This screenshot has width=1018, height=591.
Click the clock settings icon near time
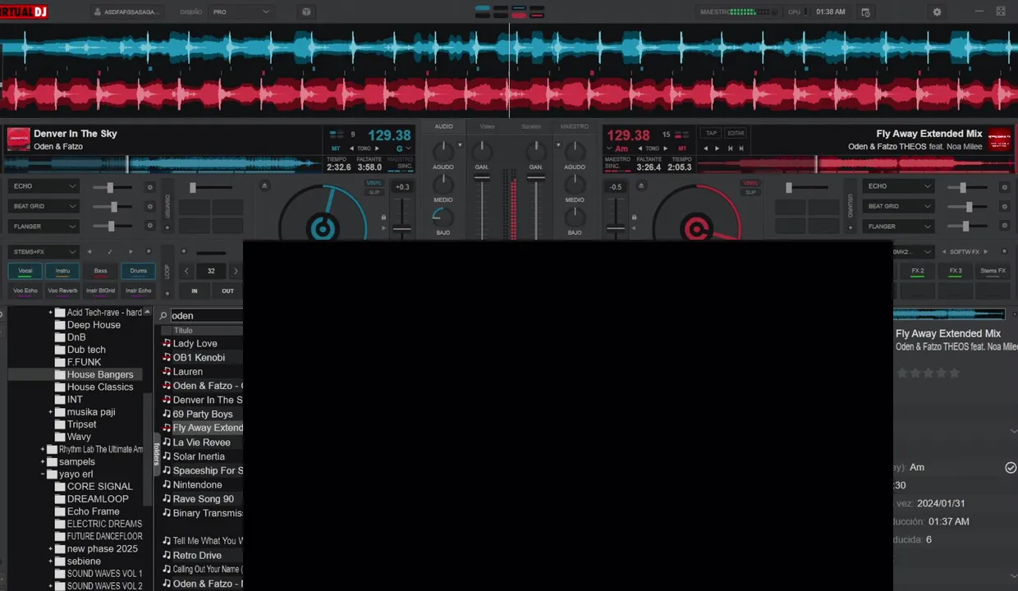tap(864, 11)
